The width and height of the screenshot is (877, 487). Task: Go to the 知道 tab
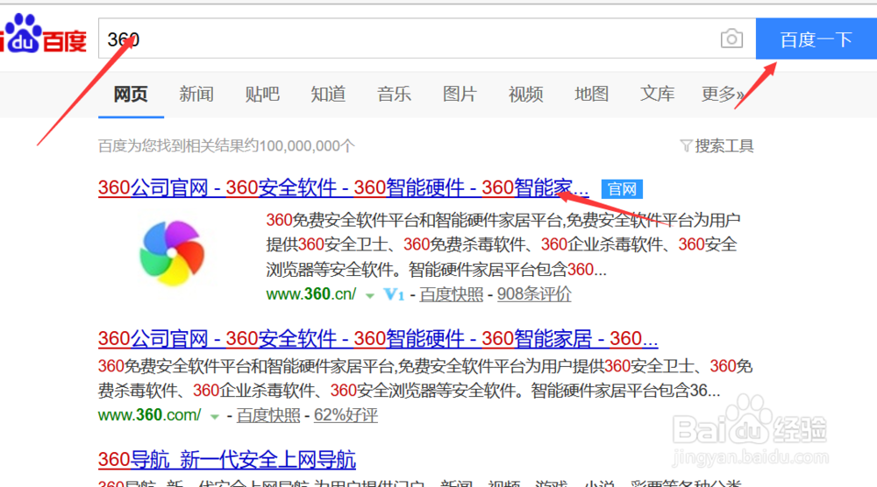tap(328, 94)
